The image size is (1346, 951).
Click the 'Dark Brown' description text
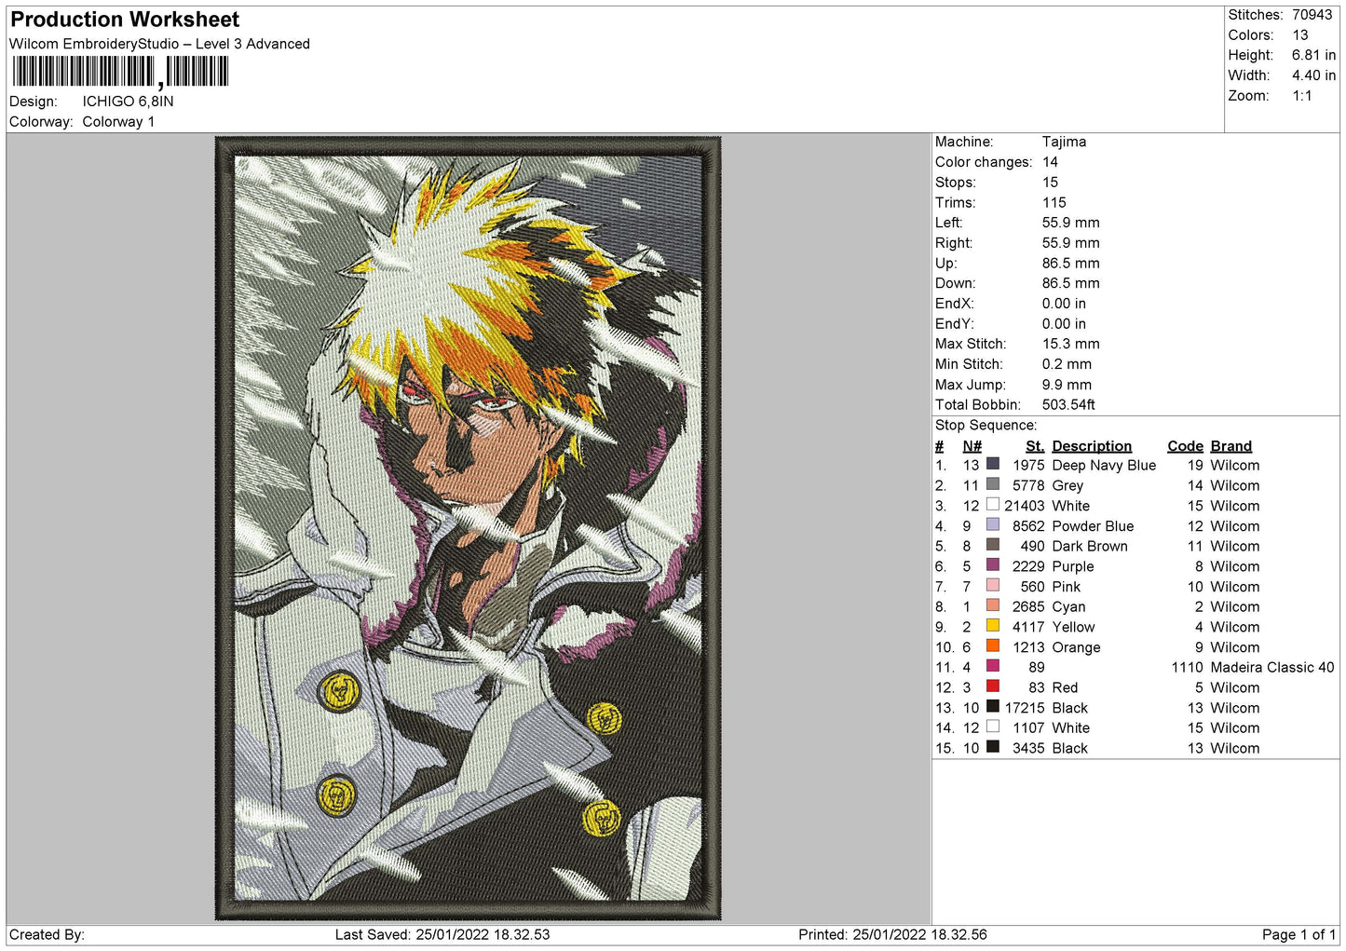[x=1090, y=547]
